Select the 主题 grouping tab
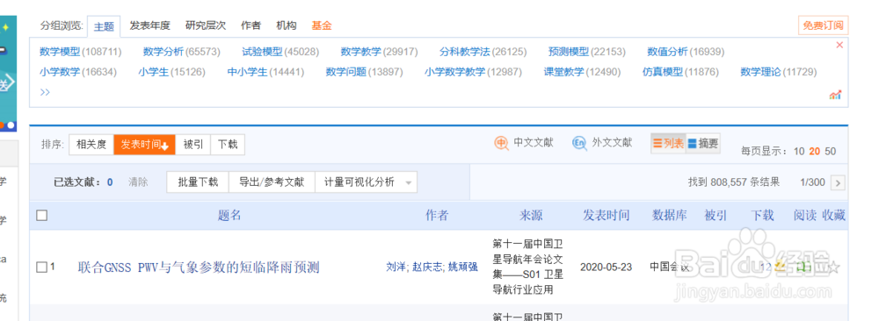Viewport: 879px width, 321px height. point(104,26)
